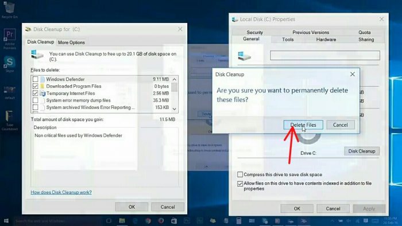The width and height of the screenshot is (402, 226).
Task: Open the Recycle Bin desktop icon
Action: pos(10,10)
